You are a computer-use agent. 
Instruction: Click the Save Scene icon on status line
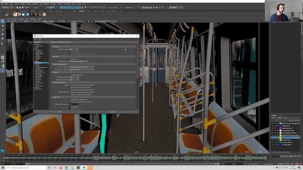click(23, 8)
